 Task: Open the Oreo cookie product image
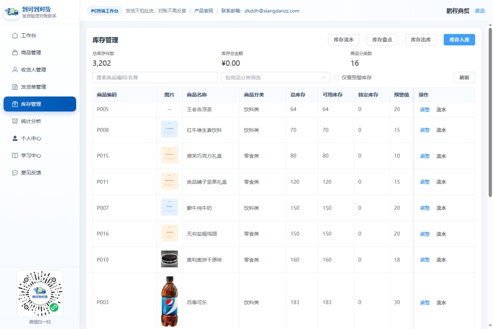[170, 259]
